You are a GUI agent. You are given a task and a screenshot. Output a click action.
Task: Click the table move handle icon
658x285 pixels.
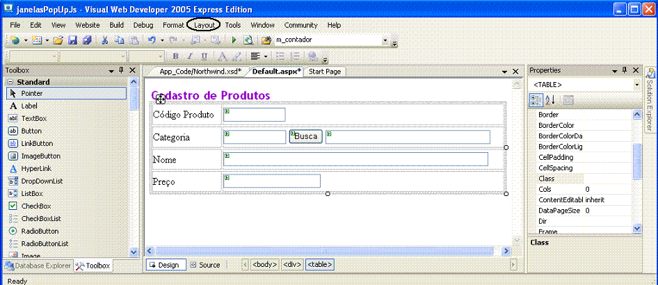tap(161, 99)
